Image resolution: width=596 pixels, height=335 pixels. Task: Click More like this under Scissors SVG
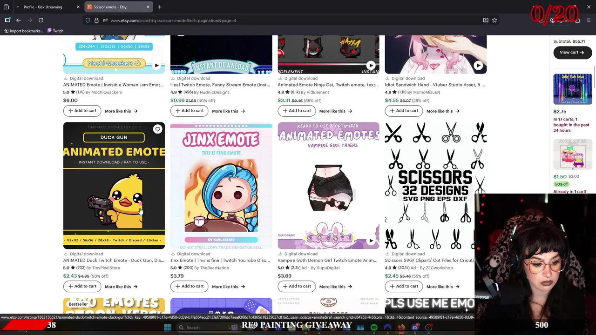(443, 287)
